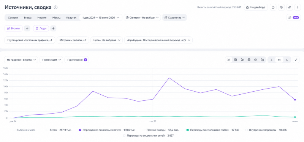Select the 'Квартал' period tab

[71, 17]
